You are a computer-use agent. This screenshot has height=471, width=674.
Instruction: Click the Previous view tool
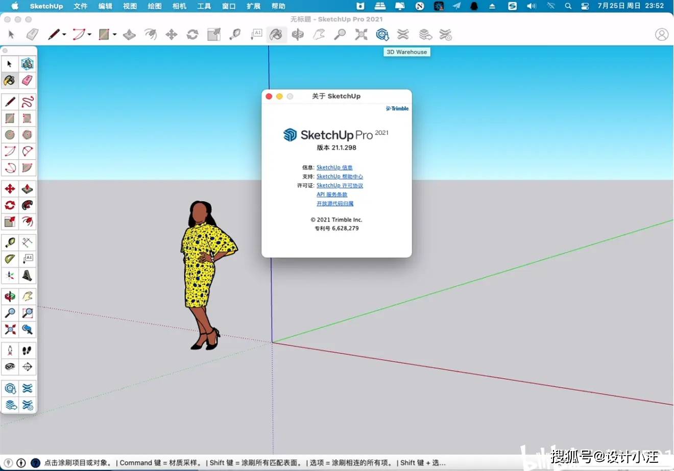[x=27, y=329]
